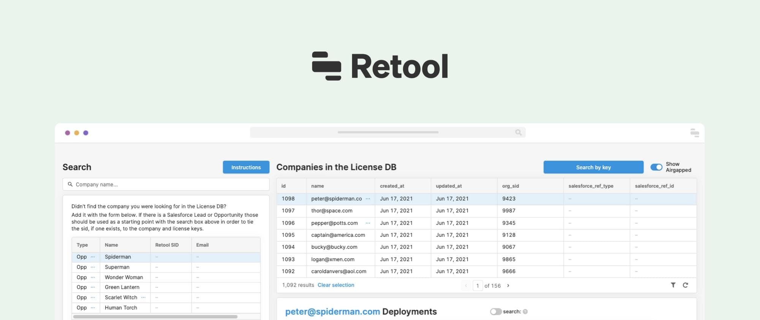Disable the Show Airgapped toggle

(x=656, y=167)
